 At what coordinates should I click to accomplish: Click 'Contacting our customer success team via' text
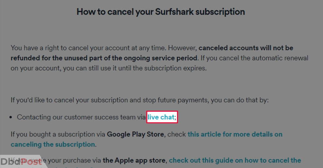81,117
